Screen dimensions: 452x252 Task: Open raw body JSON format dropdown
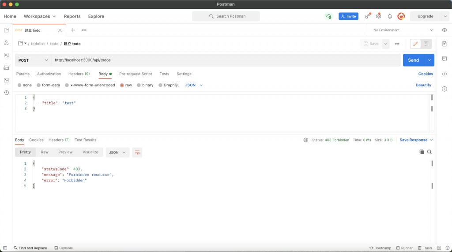(x=194, y=85)
